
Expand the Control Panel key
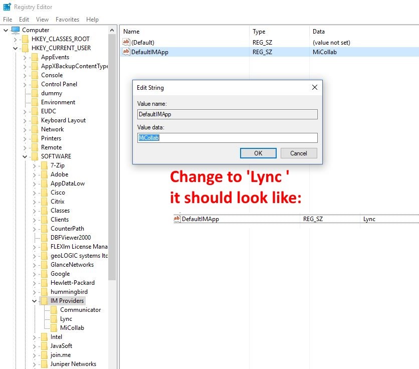pos(25,84)
